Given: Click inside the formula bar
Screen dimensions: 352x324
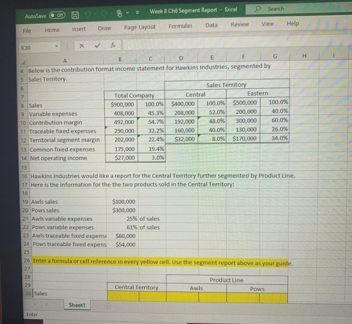Looking at the screenshot, I should [237, 43].
